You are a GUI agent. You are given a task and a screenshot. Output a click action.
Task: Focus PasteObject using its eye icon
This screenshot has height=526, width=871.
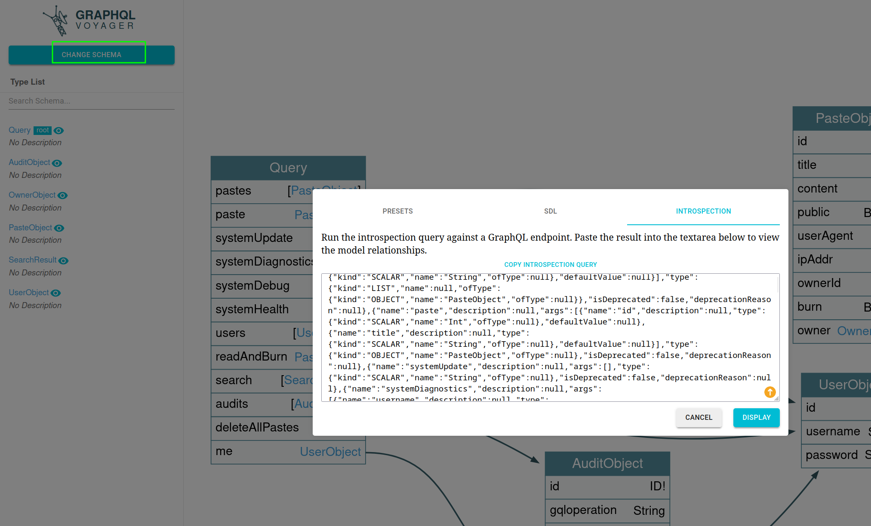[59, 228]
